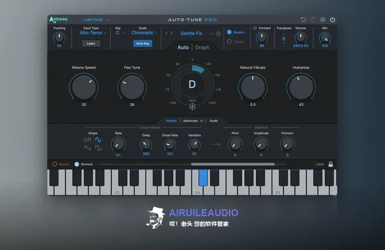Click the highlighted blue piano key
Image resolution: width=385 pixels, height=250 pixels.
pyautogui.click(x=203, y=177)
